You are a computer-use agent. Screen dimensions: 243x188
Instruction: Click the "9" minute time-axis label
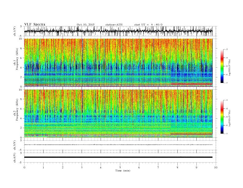[x=196, y=167]
